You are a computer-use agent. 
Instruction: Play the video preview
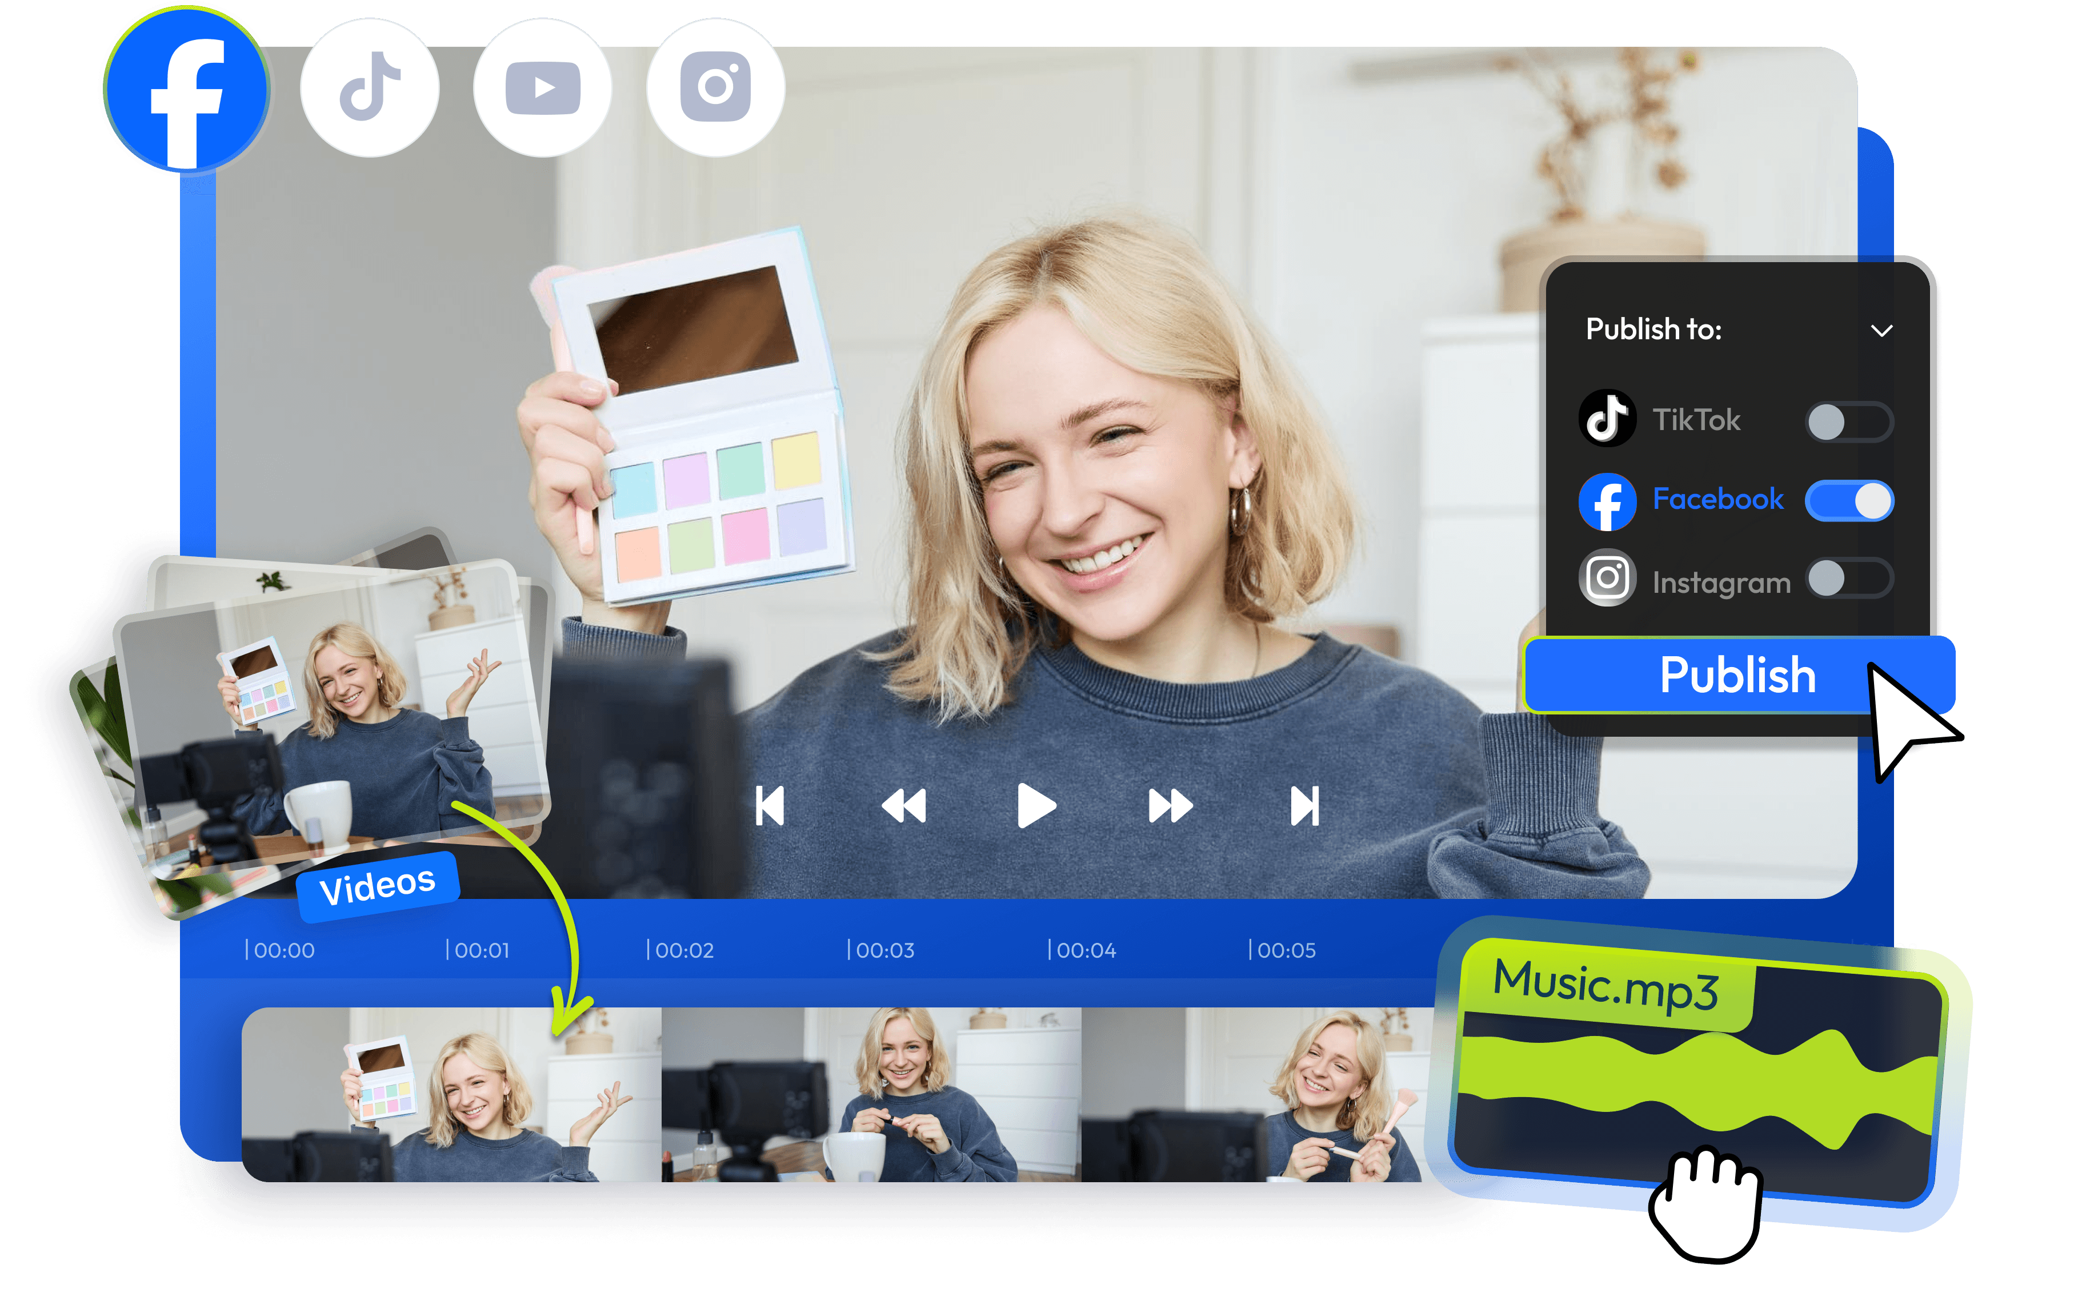1036,806
